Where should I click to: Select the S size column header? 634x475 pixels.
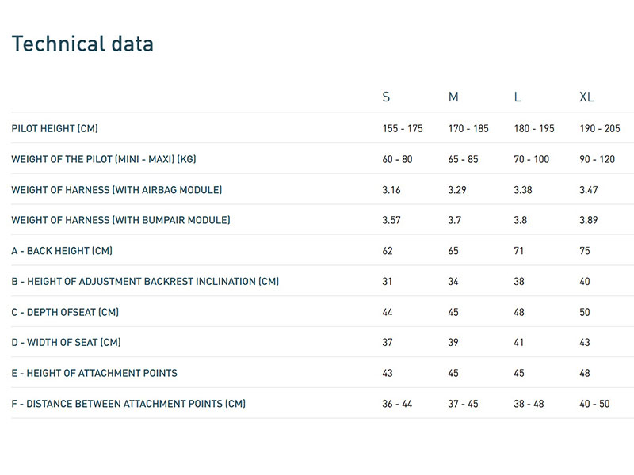(x=386, y=97)
